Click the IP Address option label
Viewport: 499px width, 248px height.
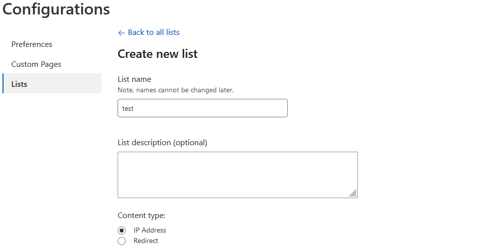[x=150, y=231]
